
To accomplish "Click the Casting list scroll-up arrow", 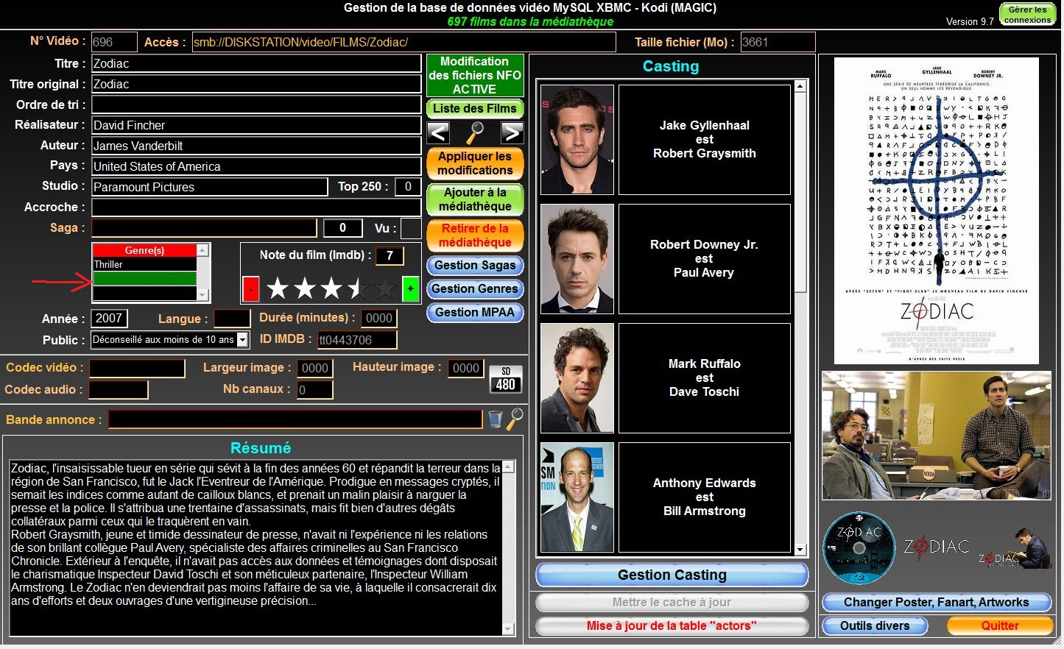I will (x=800, y=86).
